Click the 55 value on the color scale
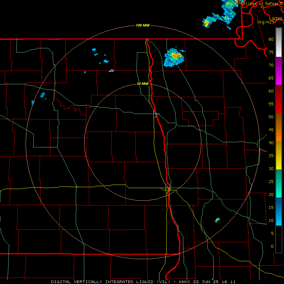The height and width of the screenshot is (284, 284). tap(271, 104)
